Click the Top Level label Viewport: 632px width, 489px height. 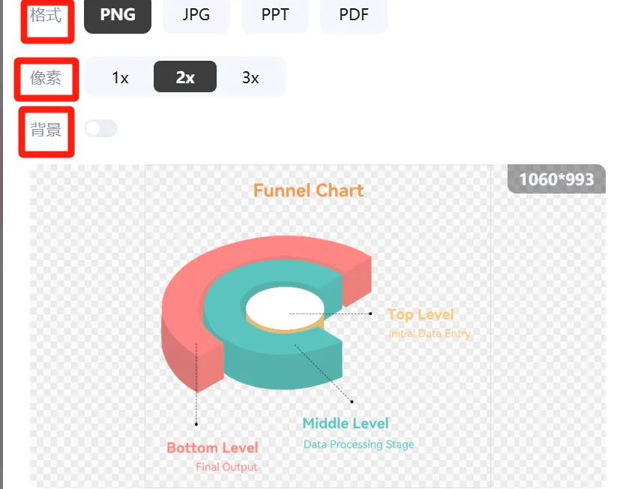point(421,314)
